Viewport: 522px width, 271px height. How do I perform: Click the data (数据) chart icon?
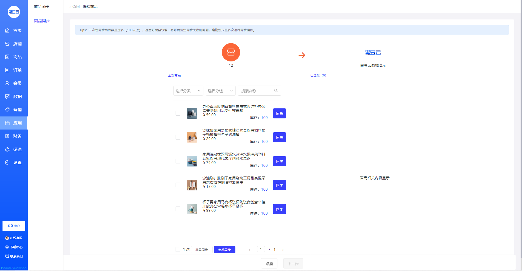pos(7,96)
